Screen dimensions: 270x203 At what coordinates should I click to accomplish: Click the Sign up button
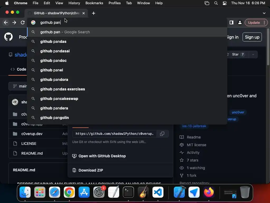(x=252, y=37)
